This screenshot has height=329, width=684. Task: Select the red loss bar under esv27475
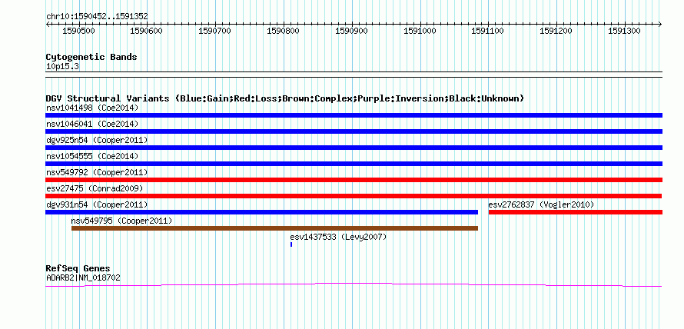coord(354,196)
